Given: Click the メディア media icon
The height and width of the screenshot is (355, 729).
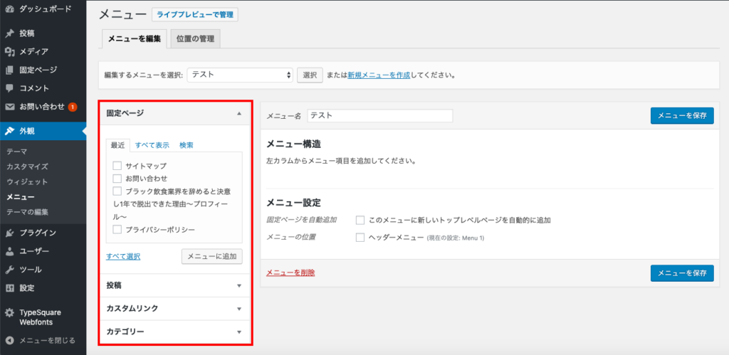Looking at the screenshot, I should (x=10, y=51).
